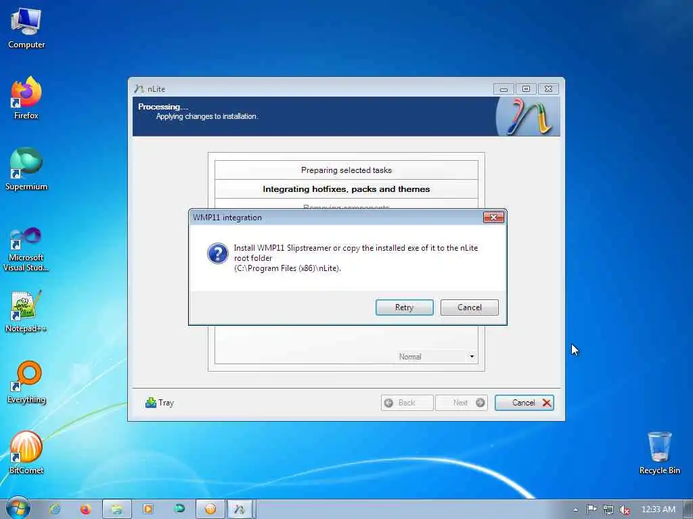Open the Everything desktop shortcut
Screen dimensions: 693x519
(26, 382)
